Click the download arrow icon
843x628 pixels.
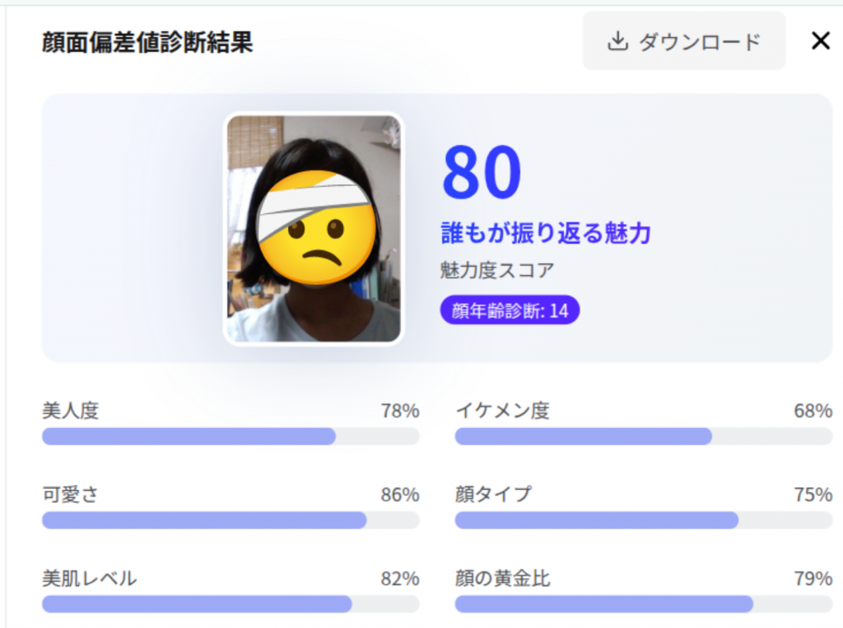(617, 41)
